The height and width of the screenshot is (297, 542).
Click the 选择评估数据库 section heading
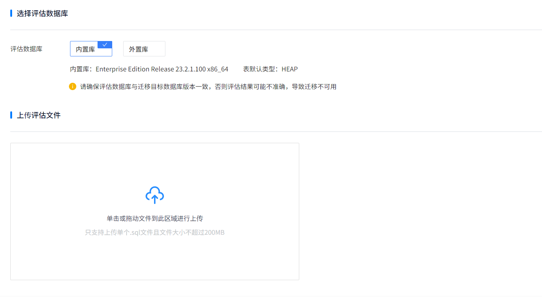point(42,14)
